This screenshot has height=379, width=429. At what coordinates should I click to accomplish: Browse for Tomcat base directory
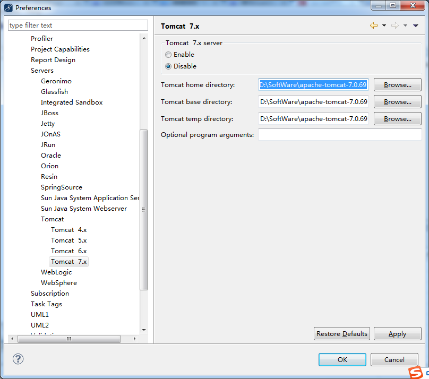pos(397,102)
